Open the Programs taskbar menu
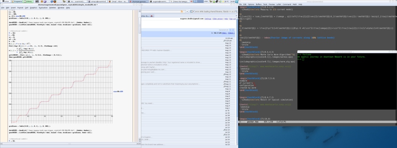Image resolution: width=397 pixels, height=148 pixels. 17,1
